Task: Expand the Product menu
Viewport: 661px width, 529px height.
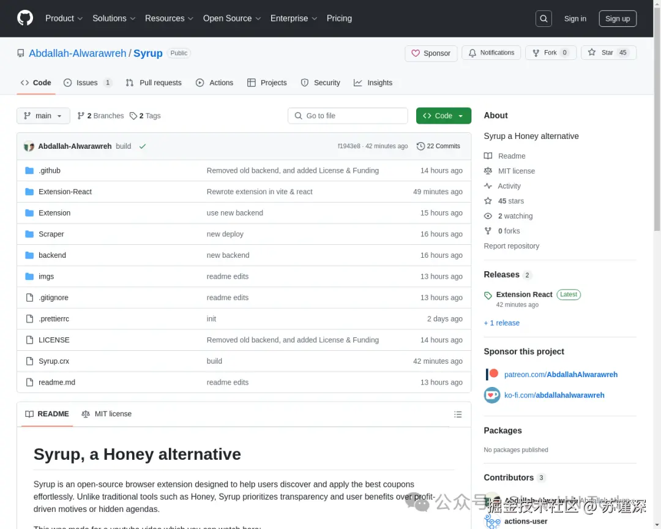Action: [64, 18]
